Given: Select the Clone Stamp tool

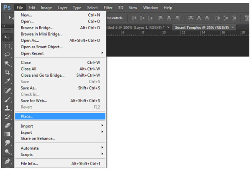Looking at the screenshot, I should pos(8,108).
